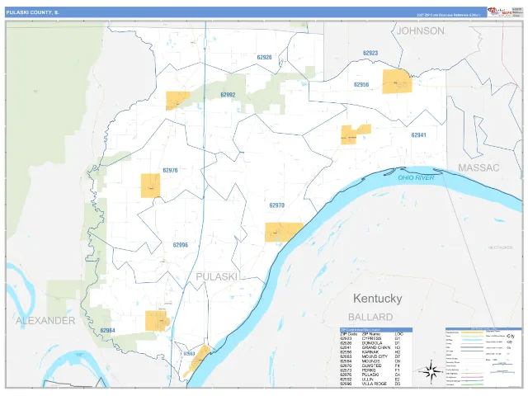Select ZIP code label 62956 on map
The height and width of the screenshot is (396, 528).
tap(361, 84)
